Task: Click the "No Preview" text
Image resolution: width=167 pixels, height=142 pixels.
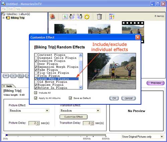Action: click(x=137, y=111)
